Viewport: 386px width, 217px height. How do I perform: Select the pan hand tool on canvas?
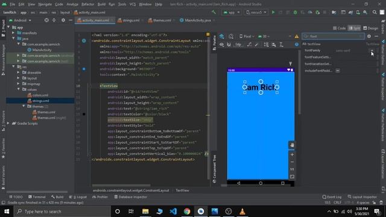pyautogui.click(x=292, y=145)
